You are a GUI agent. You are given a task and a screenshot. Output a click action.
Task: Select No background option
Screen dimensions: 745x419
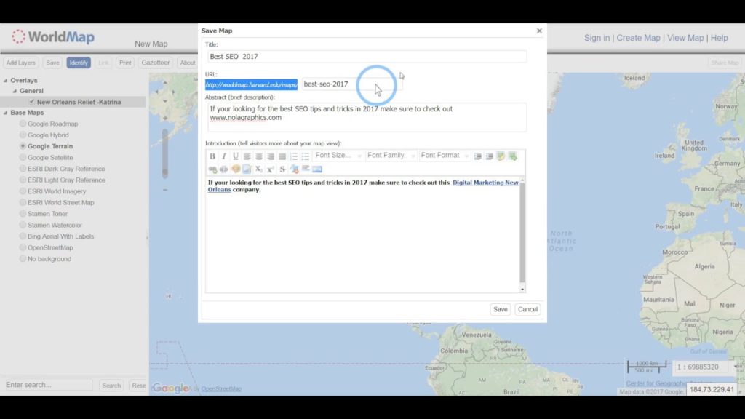(23, 259)
